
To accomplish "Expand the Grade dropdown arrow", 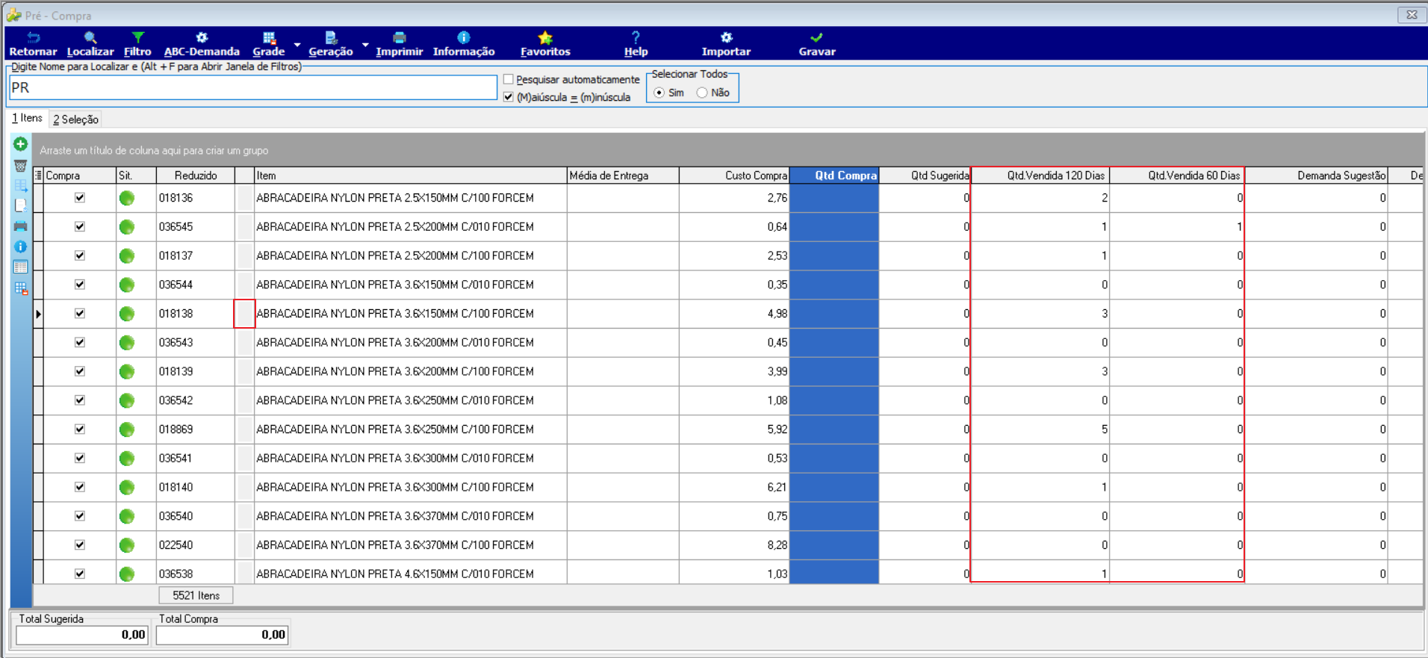I will 297,45.
